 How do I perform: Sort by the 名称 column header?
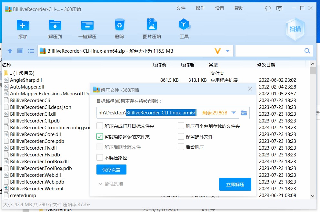[7, 65]
